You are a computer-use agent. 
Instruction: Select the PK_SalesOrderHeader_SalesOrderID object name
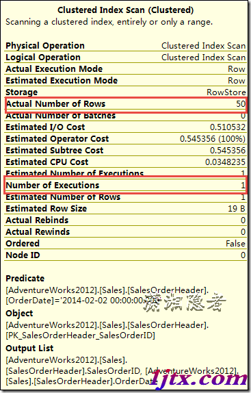click(80, 335)
